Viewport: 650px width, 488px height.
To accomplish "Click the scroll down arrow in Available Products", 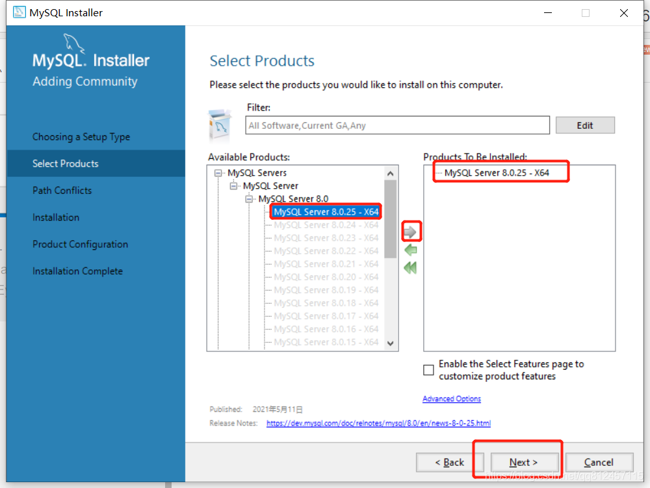I will click(390, 343).
